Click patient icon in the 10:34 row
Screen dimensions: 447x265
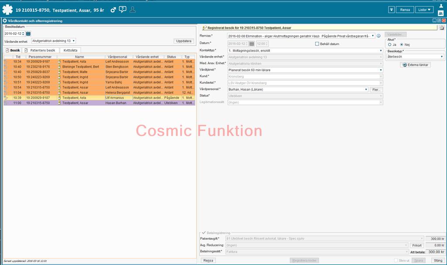tap(59, 61)
